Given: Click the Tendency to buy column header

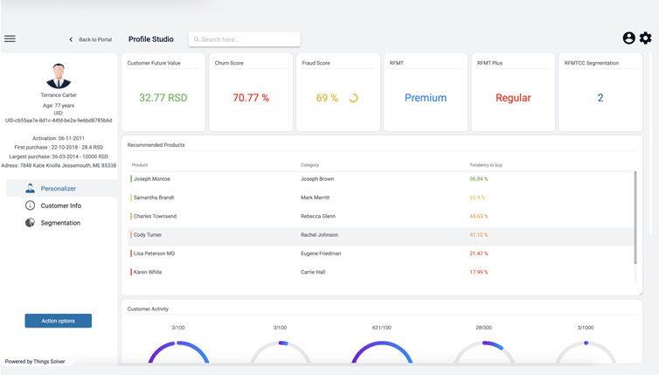Looking at the screenshot, I should click(486, 165).
